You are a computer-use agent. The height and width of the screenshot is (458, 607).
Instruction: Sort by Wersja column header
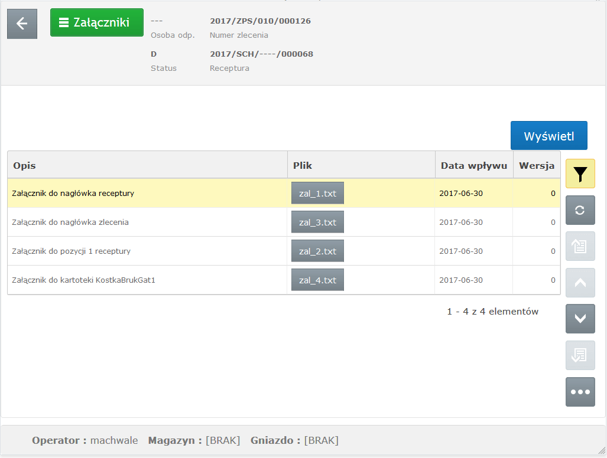pyautogui.click(x=537, y=165)
